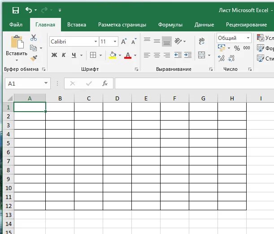Apply thousands separator 000 format
The image size is (274, 234).
tap(247, 48)
